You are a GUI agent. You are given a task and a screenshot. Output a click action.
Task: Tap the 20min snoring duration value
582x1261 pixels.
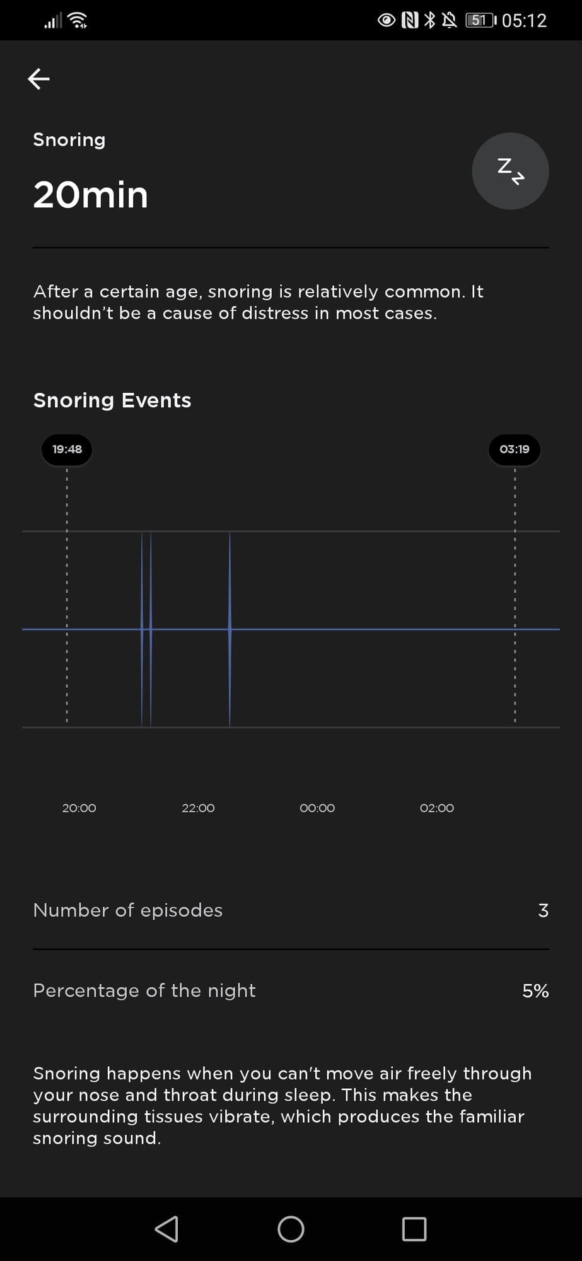[91, 195]
